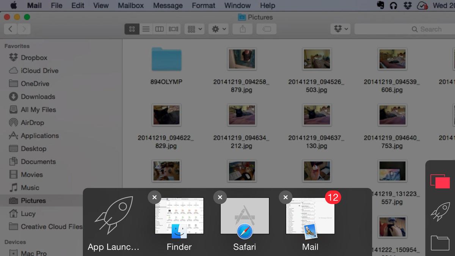Select the 894OLYMP folder
The height and width of the screenshot is (256, 455).
166,59
